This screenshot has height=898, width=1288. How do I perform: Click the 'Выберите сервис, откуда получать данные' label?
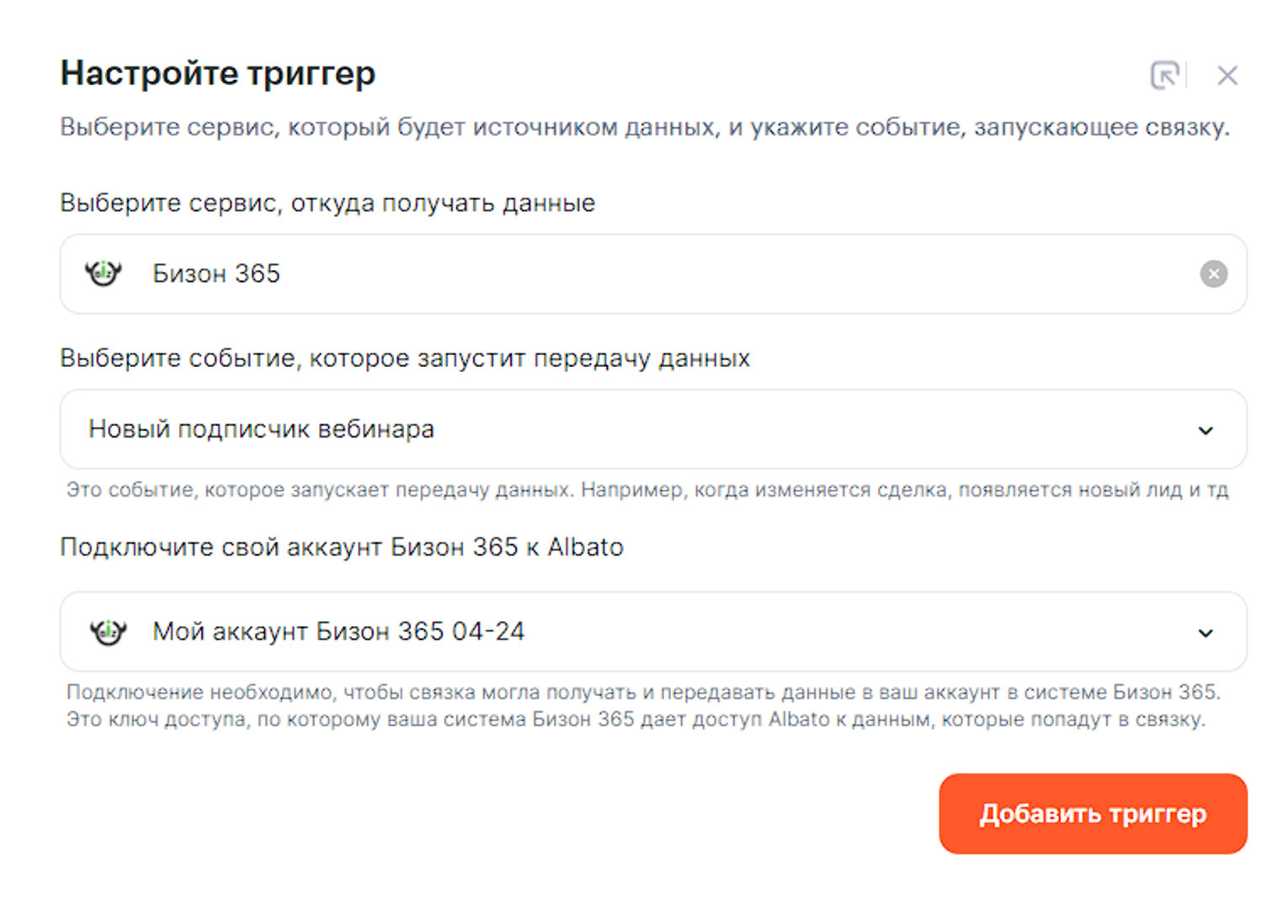(327, 203)
